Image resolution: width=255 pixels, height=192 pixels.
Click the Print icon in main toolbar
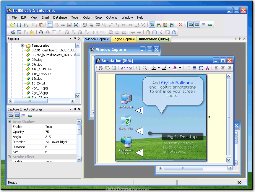[x=25, y=25]
